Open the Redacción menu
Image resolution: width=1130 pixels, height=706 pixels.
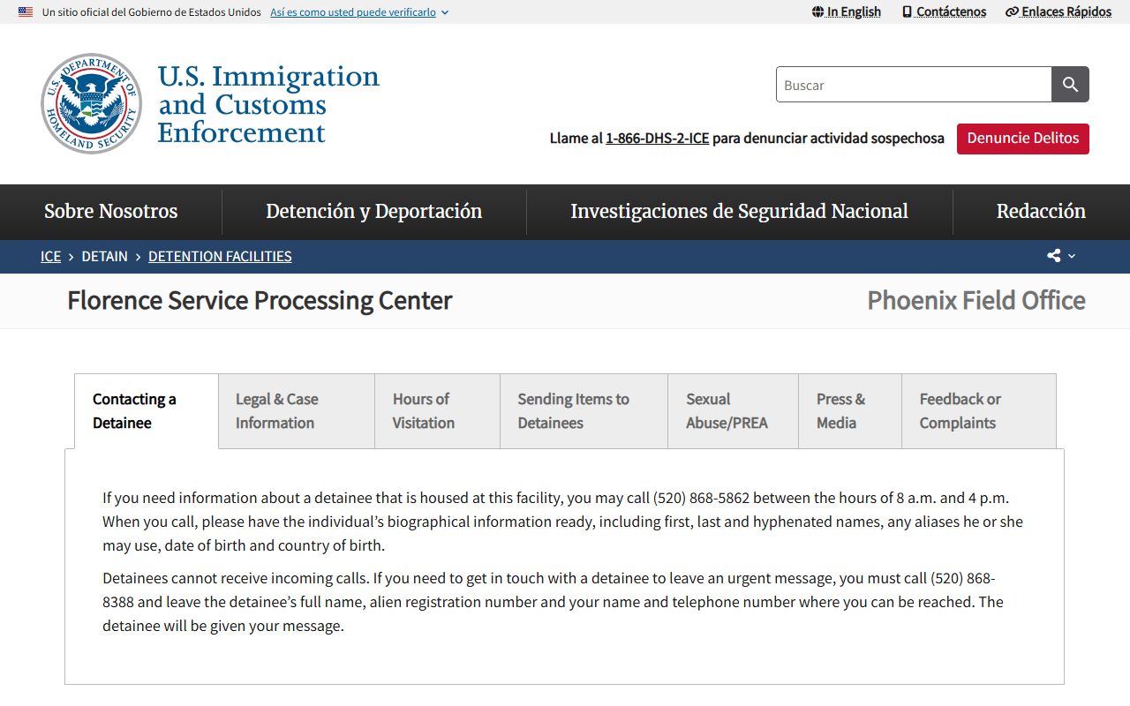(1041, 212)
